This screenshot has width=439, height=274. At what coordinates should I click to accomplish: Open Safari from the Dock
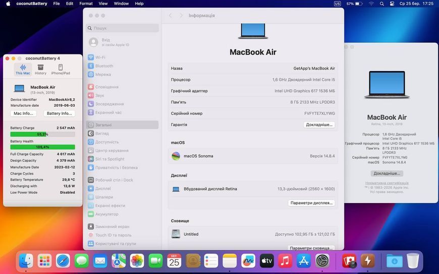[63, 261]
